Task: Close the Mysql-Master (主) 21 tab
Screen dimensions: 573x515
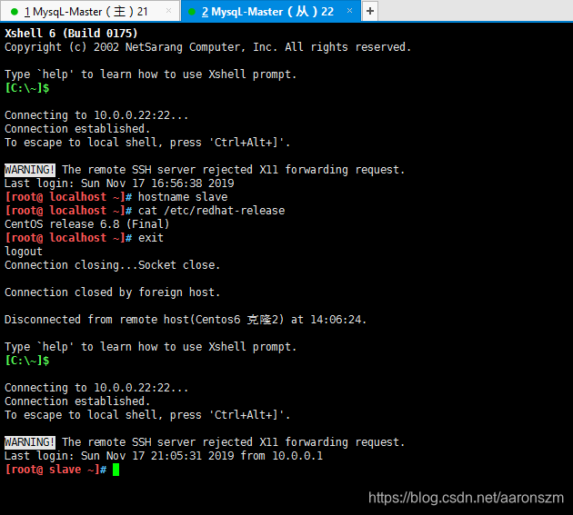Action: tap(168, 11)
